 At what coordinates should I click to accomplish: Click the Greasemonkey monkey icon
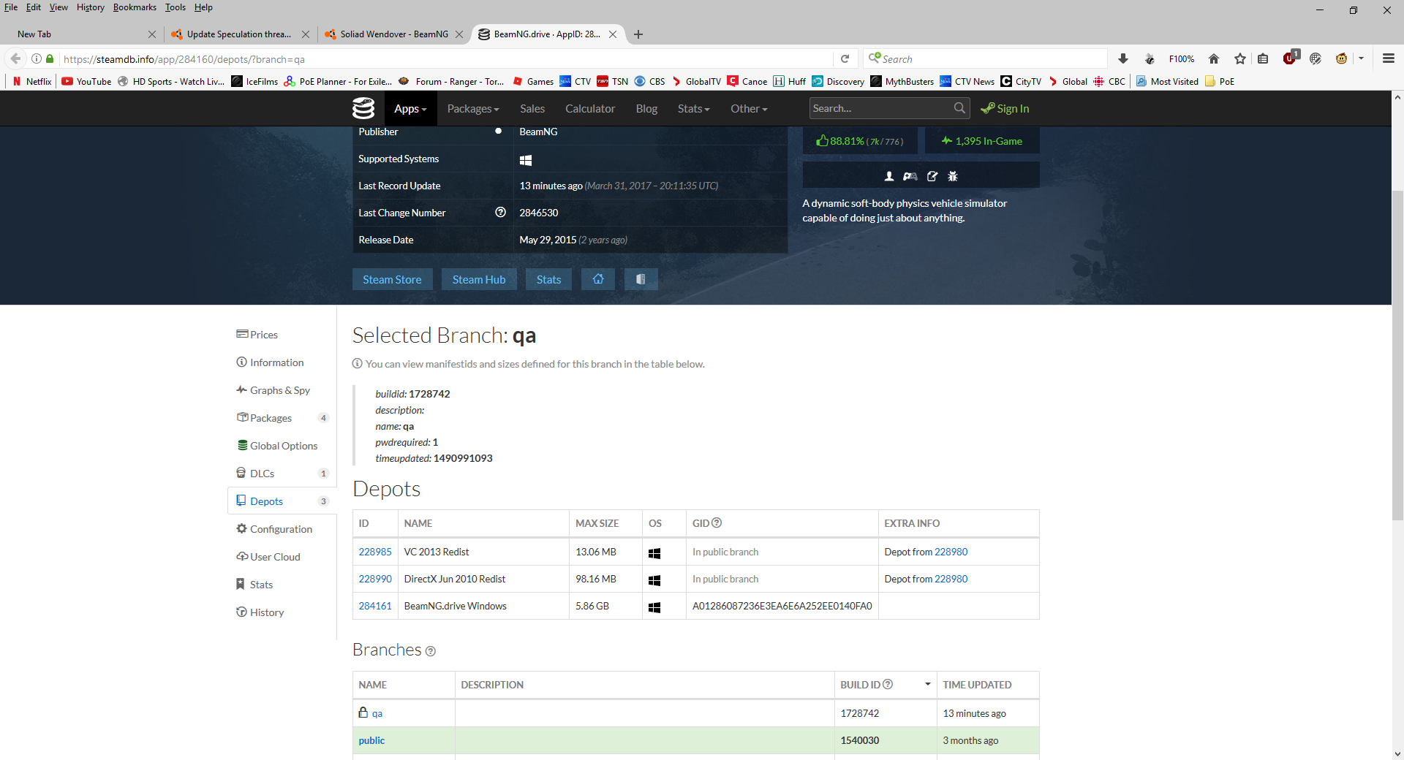(x=1341, y=58)
